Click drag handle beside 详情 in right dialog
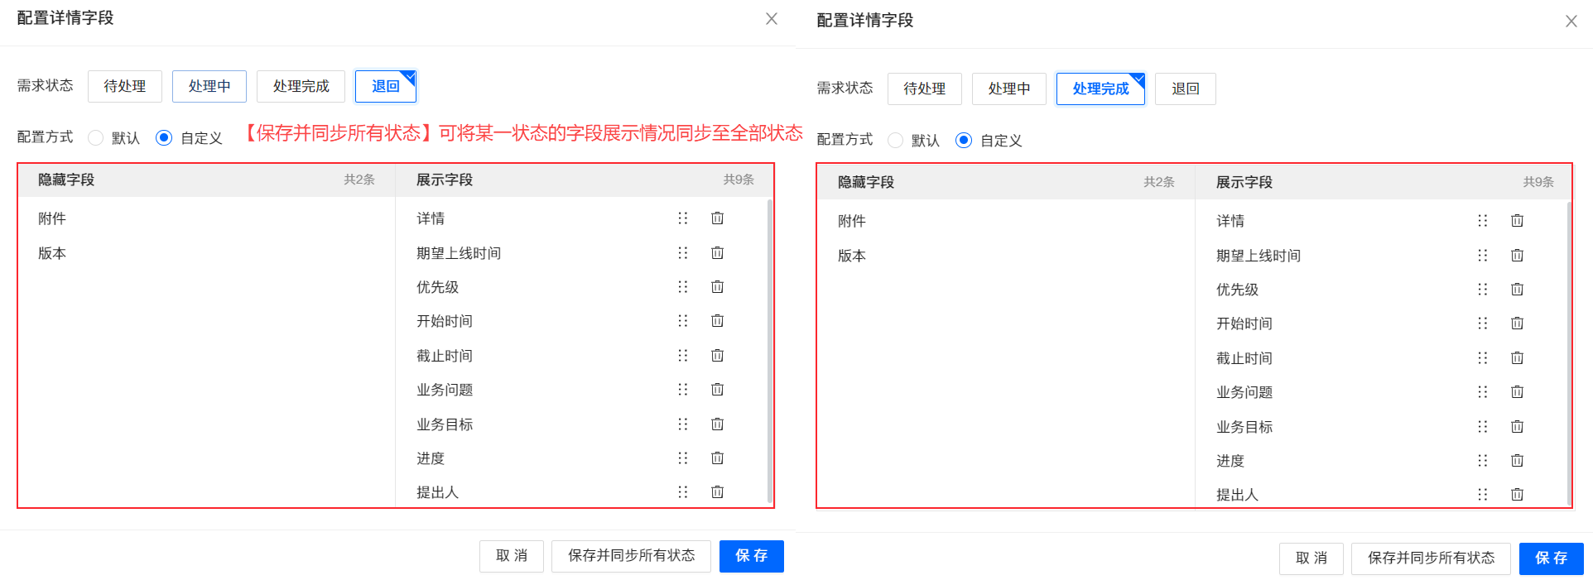 pyautogui.click(x=1482, y=221)
